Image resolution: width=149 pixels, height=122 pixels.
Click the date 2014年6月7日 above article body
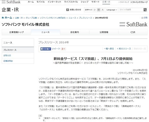140,70
